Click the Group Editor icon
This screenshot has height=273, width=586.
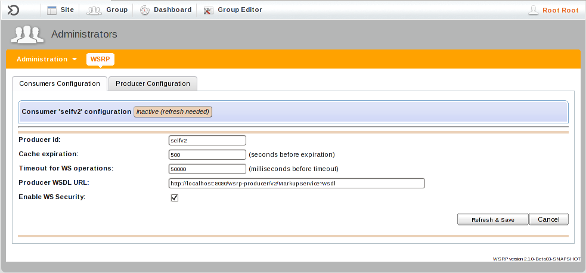click(x=208, y=10)
